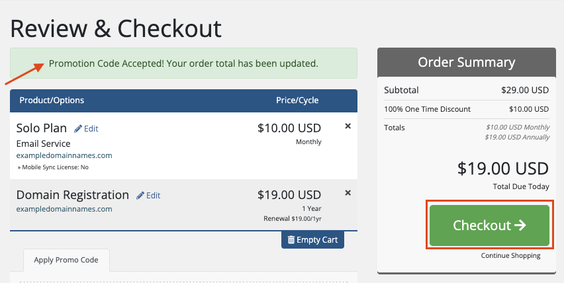
Task: Edit the Solo Plan configuration
Action: coord(86,128)
